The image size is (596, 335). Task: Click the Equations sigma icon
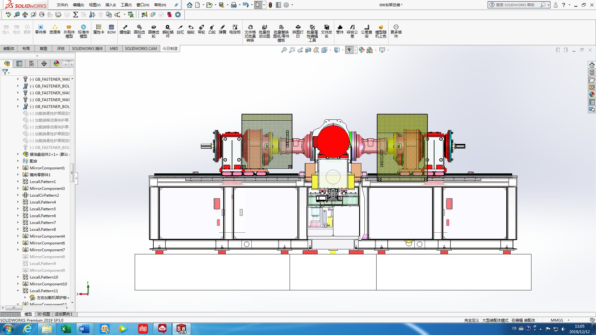(x=75, y=14)
